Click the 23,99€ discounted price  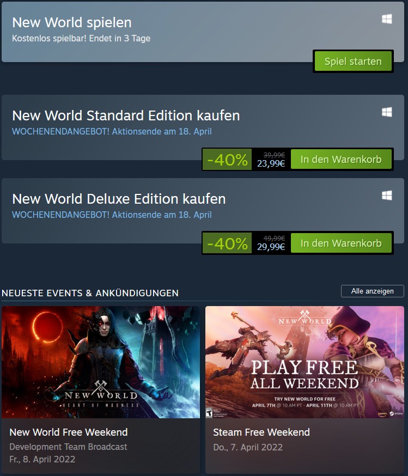(271, 163)
